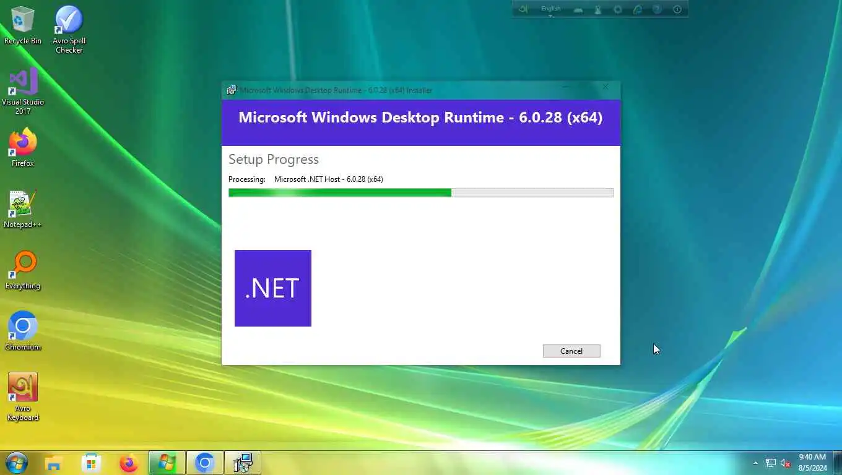Viewport: 842px width, 475px height.
Task: Open help icon in Avro bar
Action: coord(657,10)
